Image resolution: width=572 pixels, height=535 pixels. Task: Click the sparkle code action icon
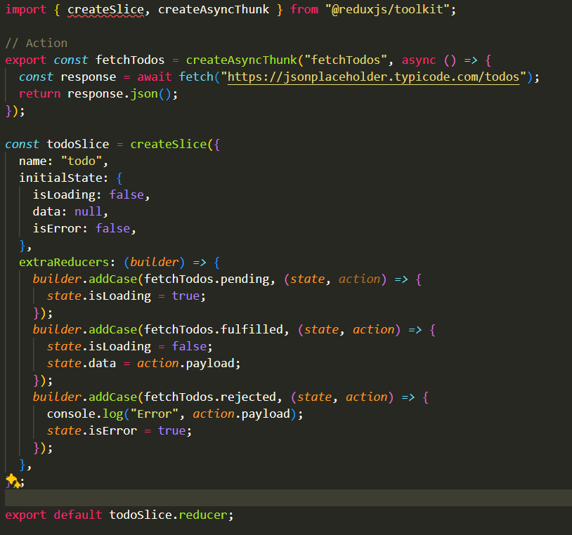coord(13,481)
